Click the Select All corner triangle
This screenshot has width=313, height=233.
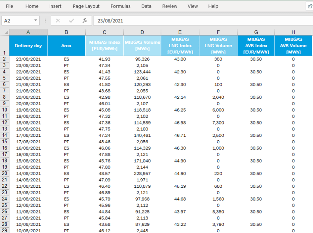[x=6, y=32]
